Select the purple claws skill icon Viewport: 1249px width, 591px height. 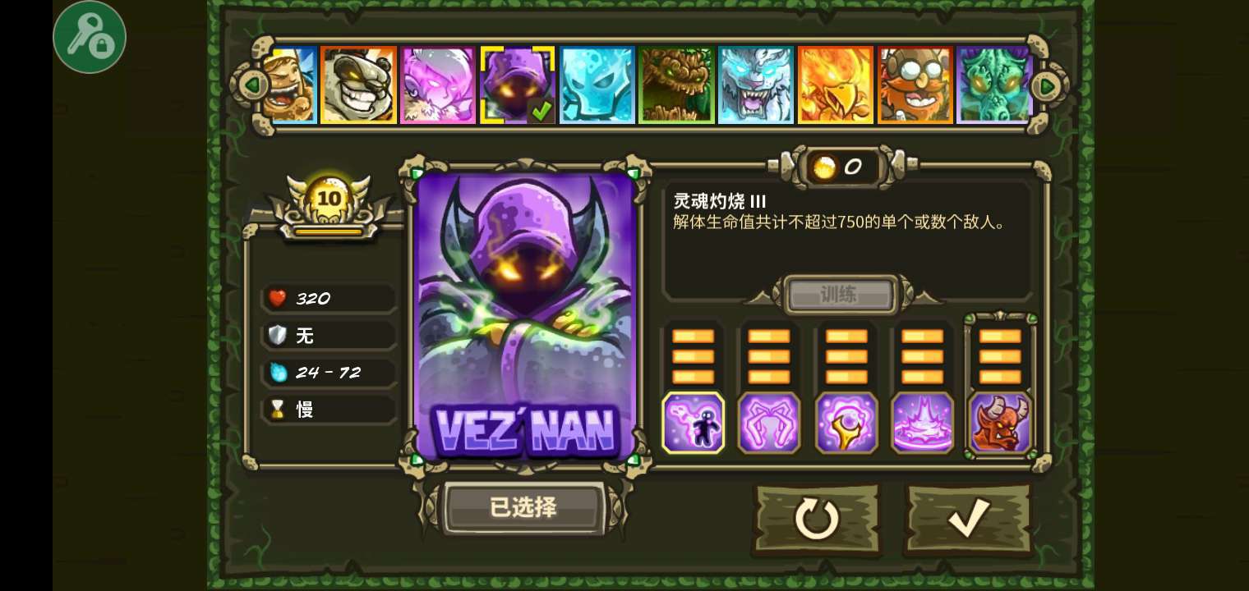pyautogui.click(x=769, y=423)
